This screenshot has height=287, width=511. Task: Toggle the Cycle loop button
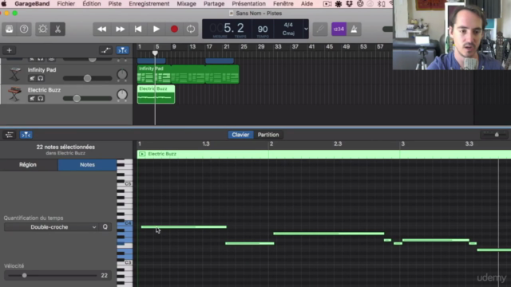coord(191,29)
